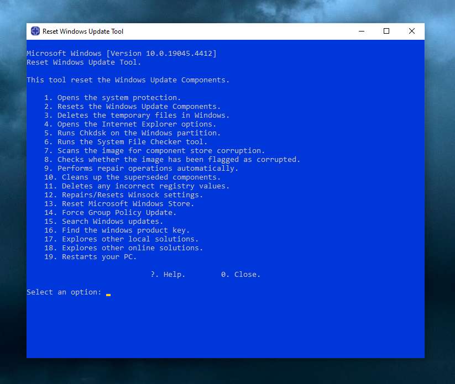Click option 2 'Resets the Windows Update Components.'
This screenshot has height=384, width=455.
[132, 107]
